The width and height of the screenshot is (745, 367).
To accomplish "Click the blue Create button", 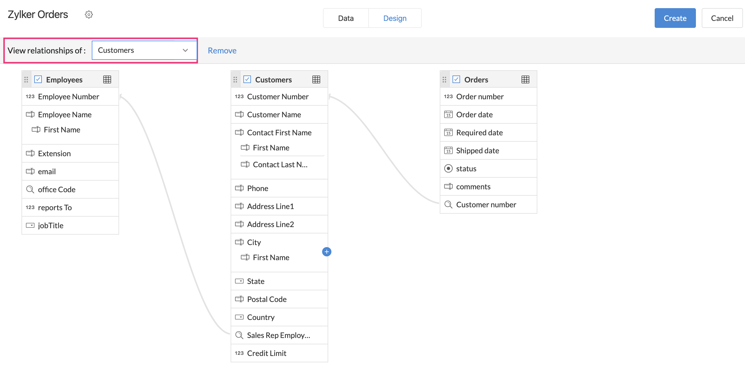I will tap(675, 18).
